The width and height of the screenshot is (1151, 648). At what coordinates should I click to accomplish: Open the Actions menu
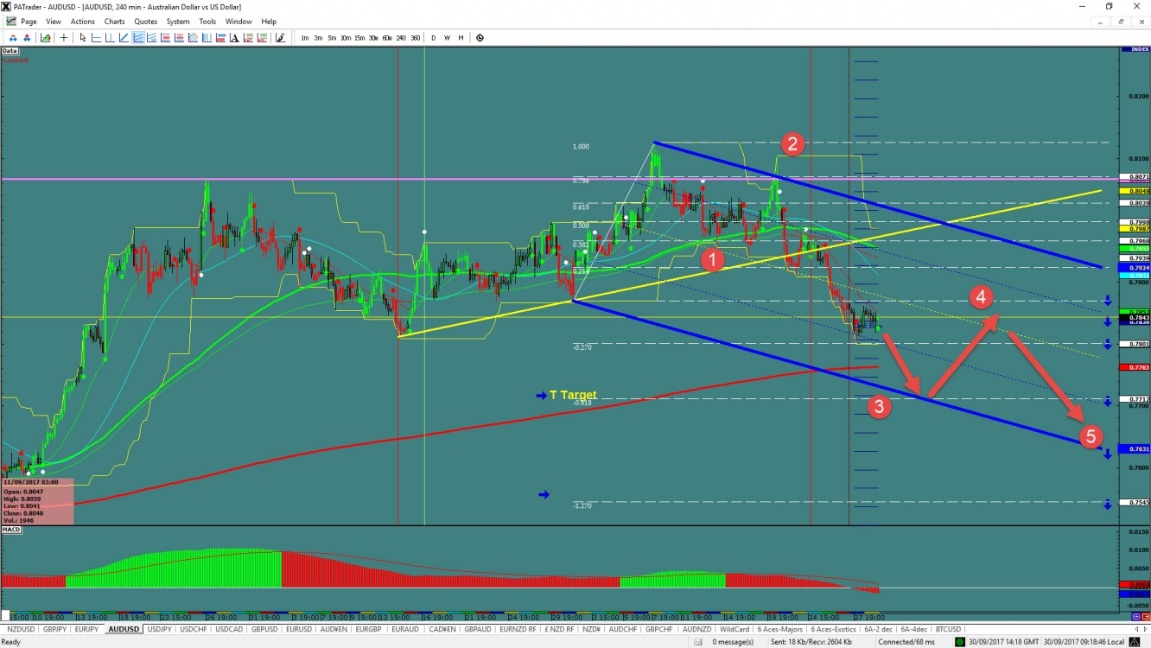click(x=83, y=22)
